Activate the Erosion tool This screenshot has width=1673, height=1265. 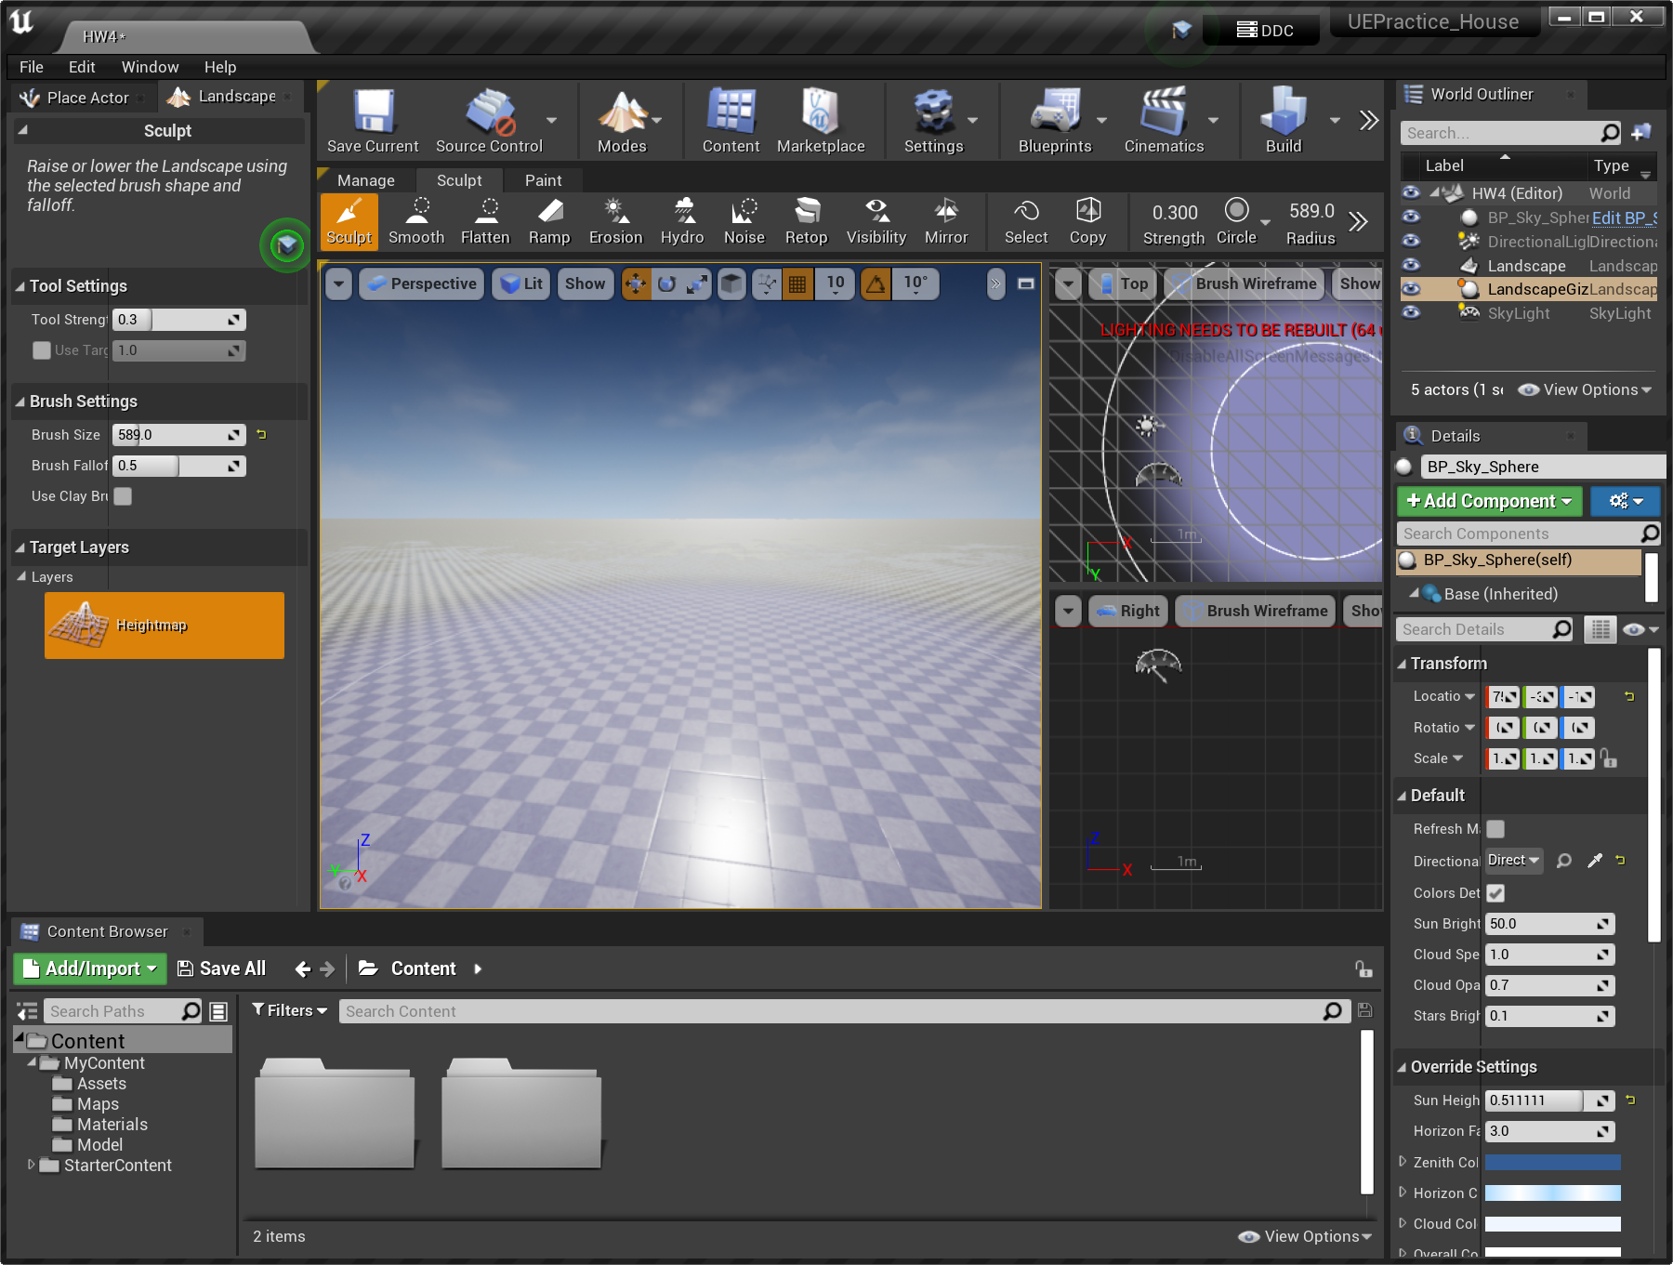[615, 222]
